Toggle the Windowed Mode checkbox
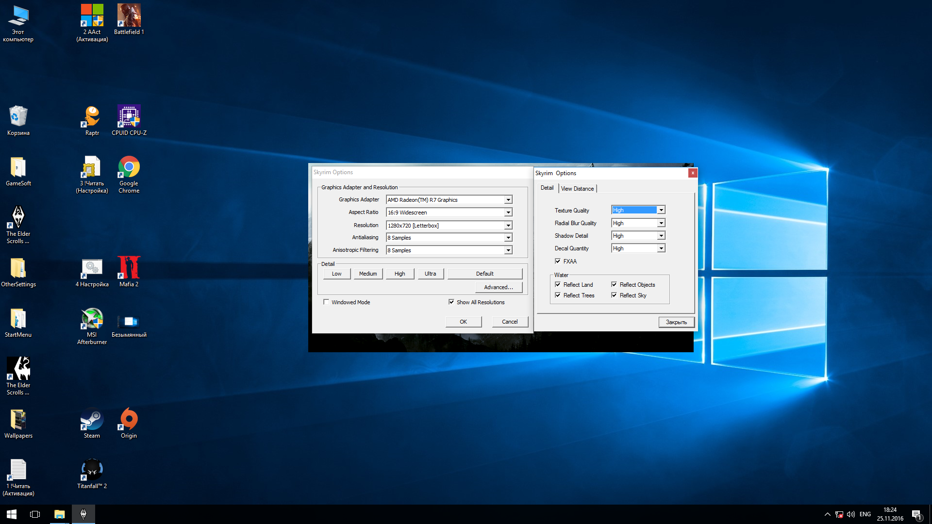The width and height of the screenshot is (932, 524). [347, 302]
